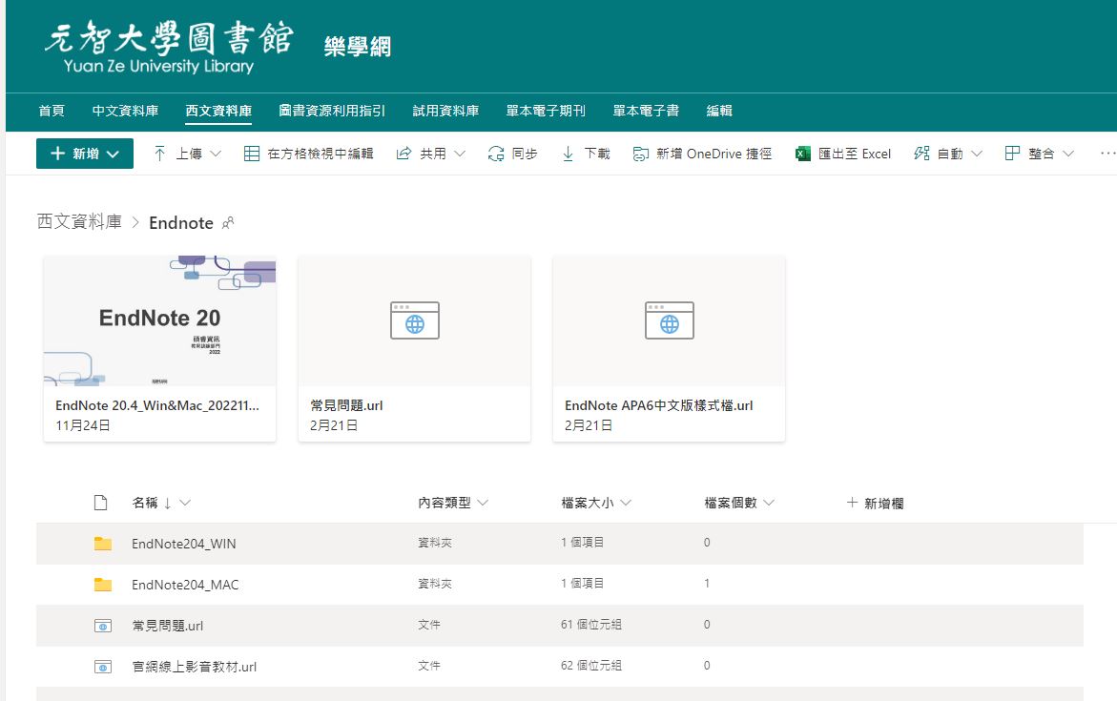Viewport: 1117px width, 701px height.
Task: Click the Yuan Ze University Library logo
Action: click(168, 47)
